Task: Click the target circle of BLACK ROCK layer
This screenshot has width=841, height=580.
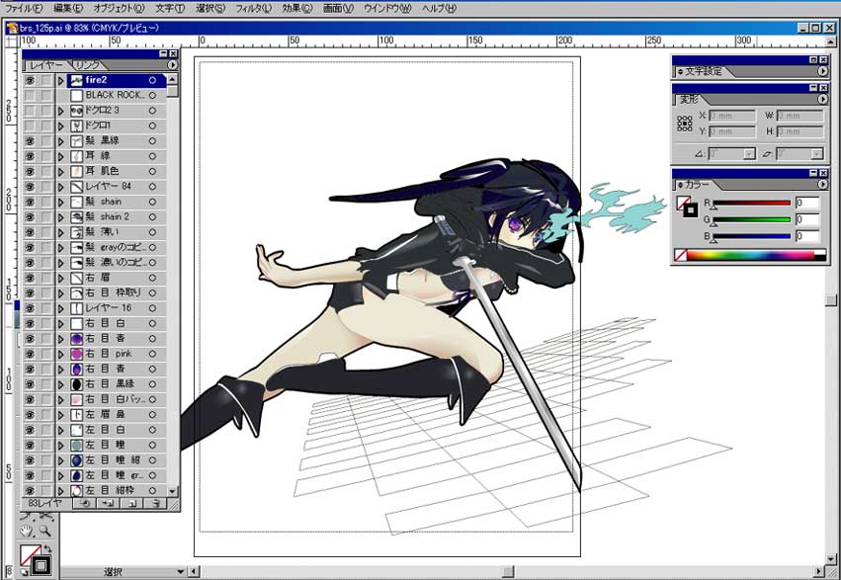Action: coord(152,95)
